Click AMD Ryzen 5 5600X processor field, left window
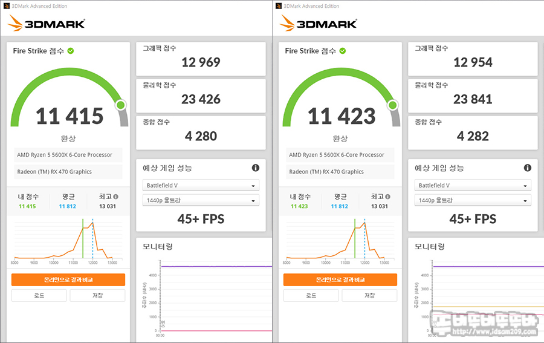The height and width of the screenshot is (343, 544). pyautogui.click(x=68, y=155)
